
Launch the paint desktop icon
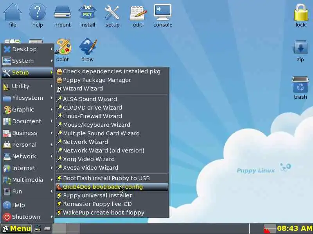pos(63,50)
